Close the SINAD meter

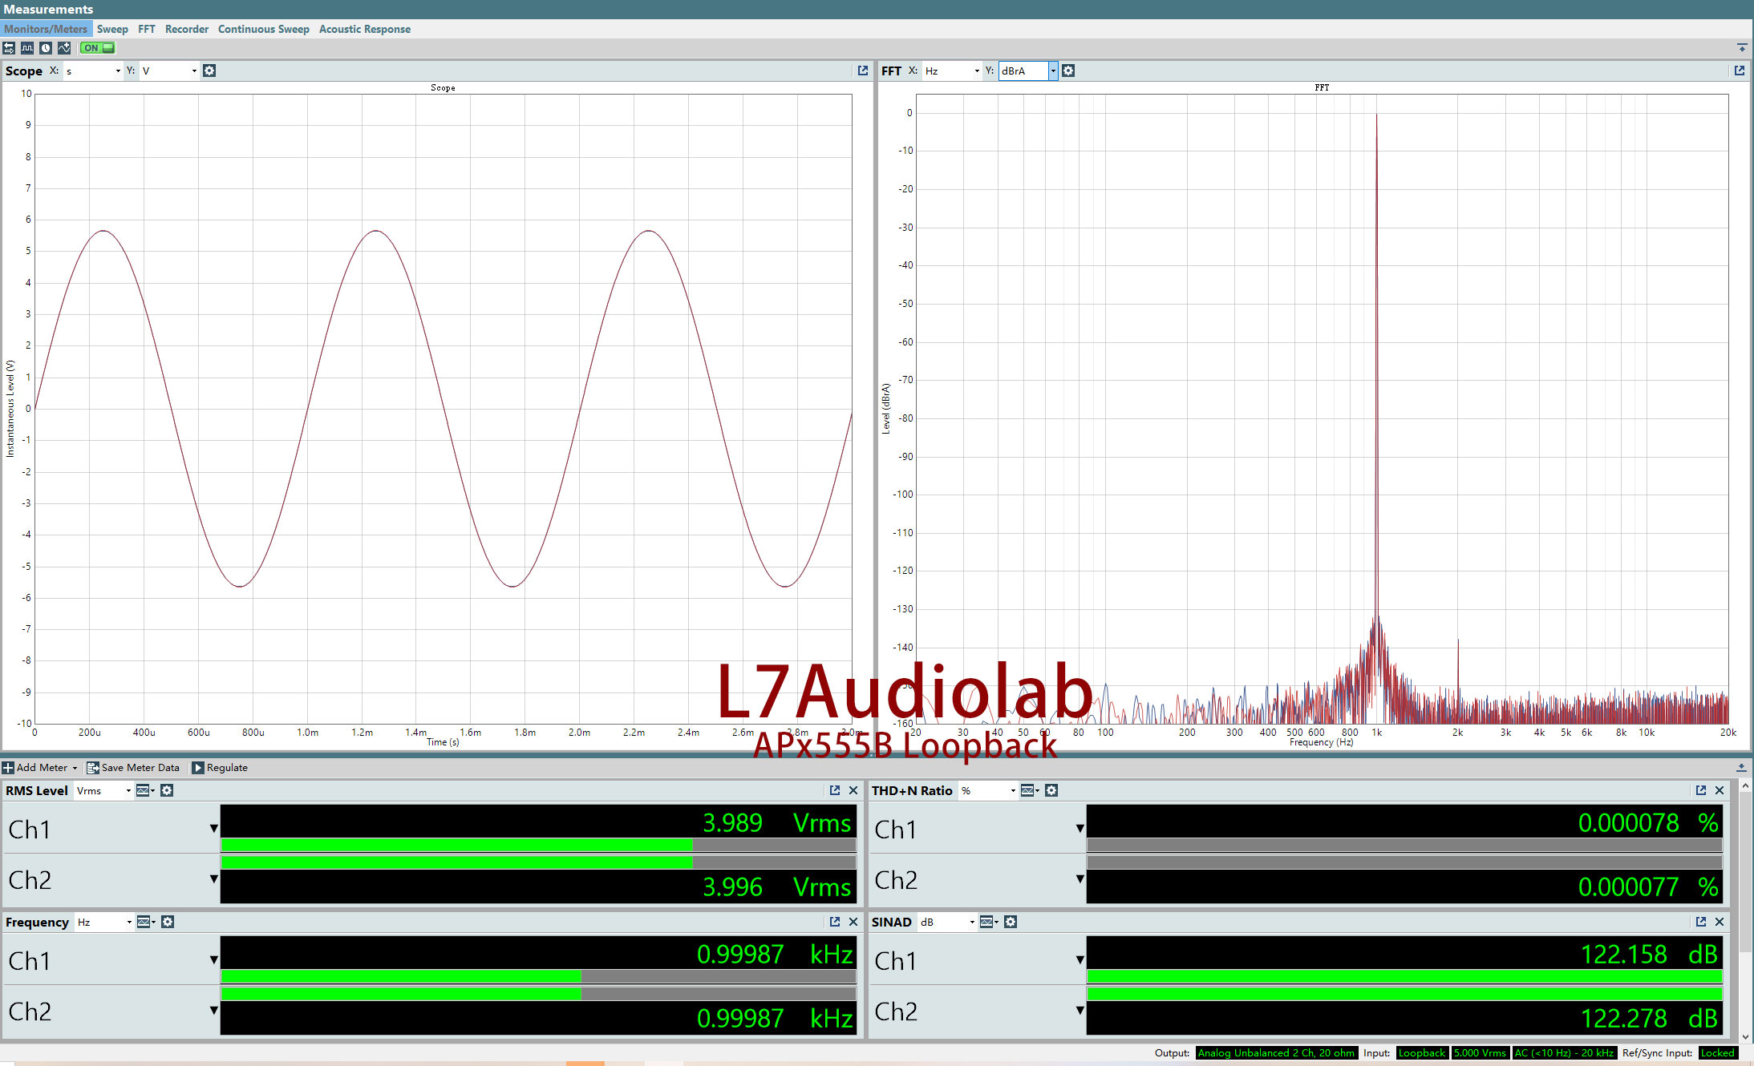(1720, 922)
